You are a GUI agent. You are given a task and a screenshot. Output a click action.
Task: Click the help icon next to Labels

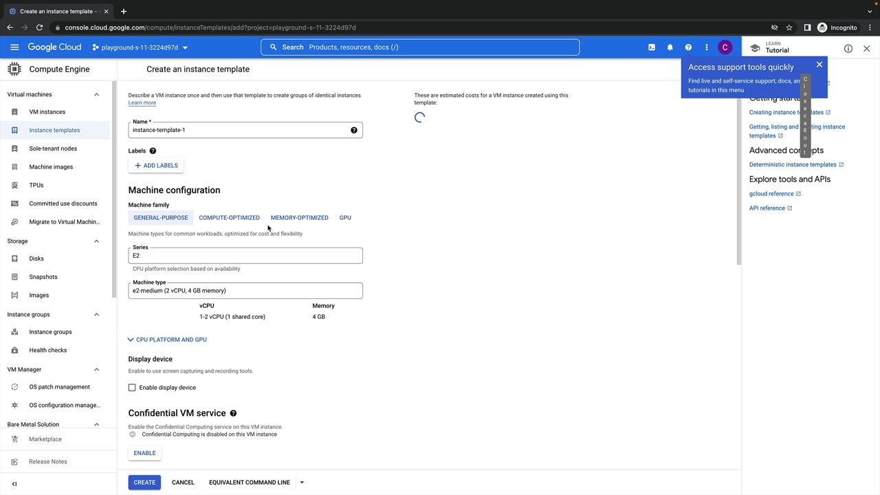(x=153, y=151)
